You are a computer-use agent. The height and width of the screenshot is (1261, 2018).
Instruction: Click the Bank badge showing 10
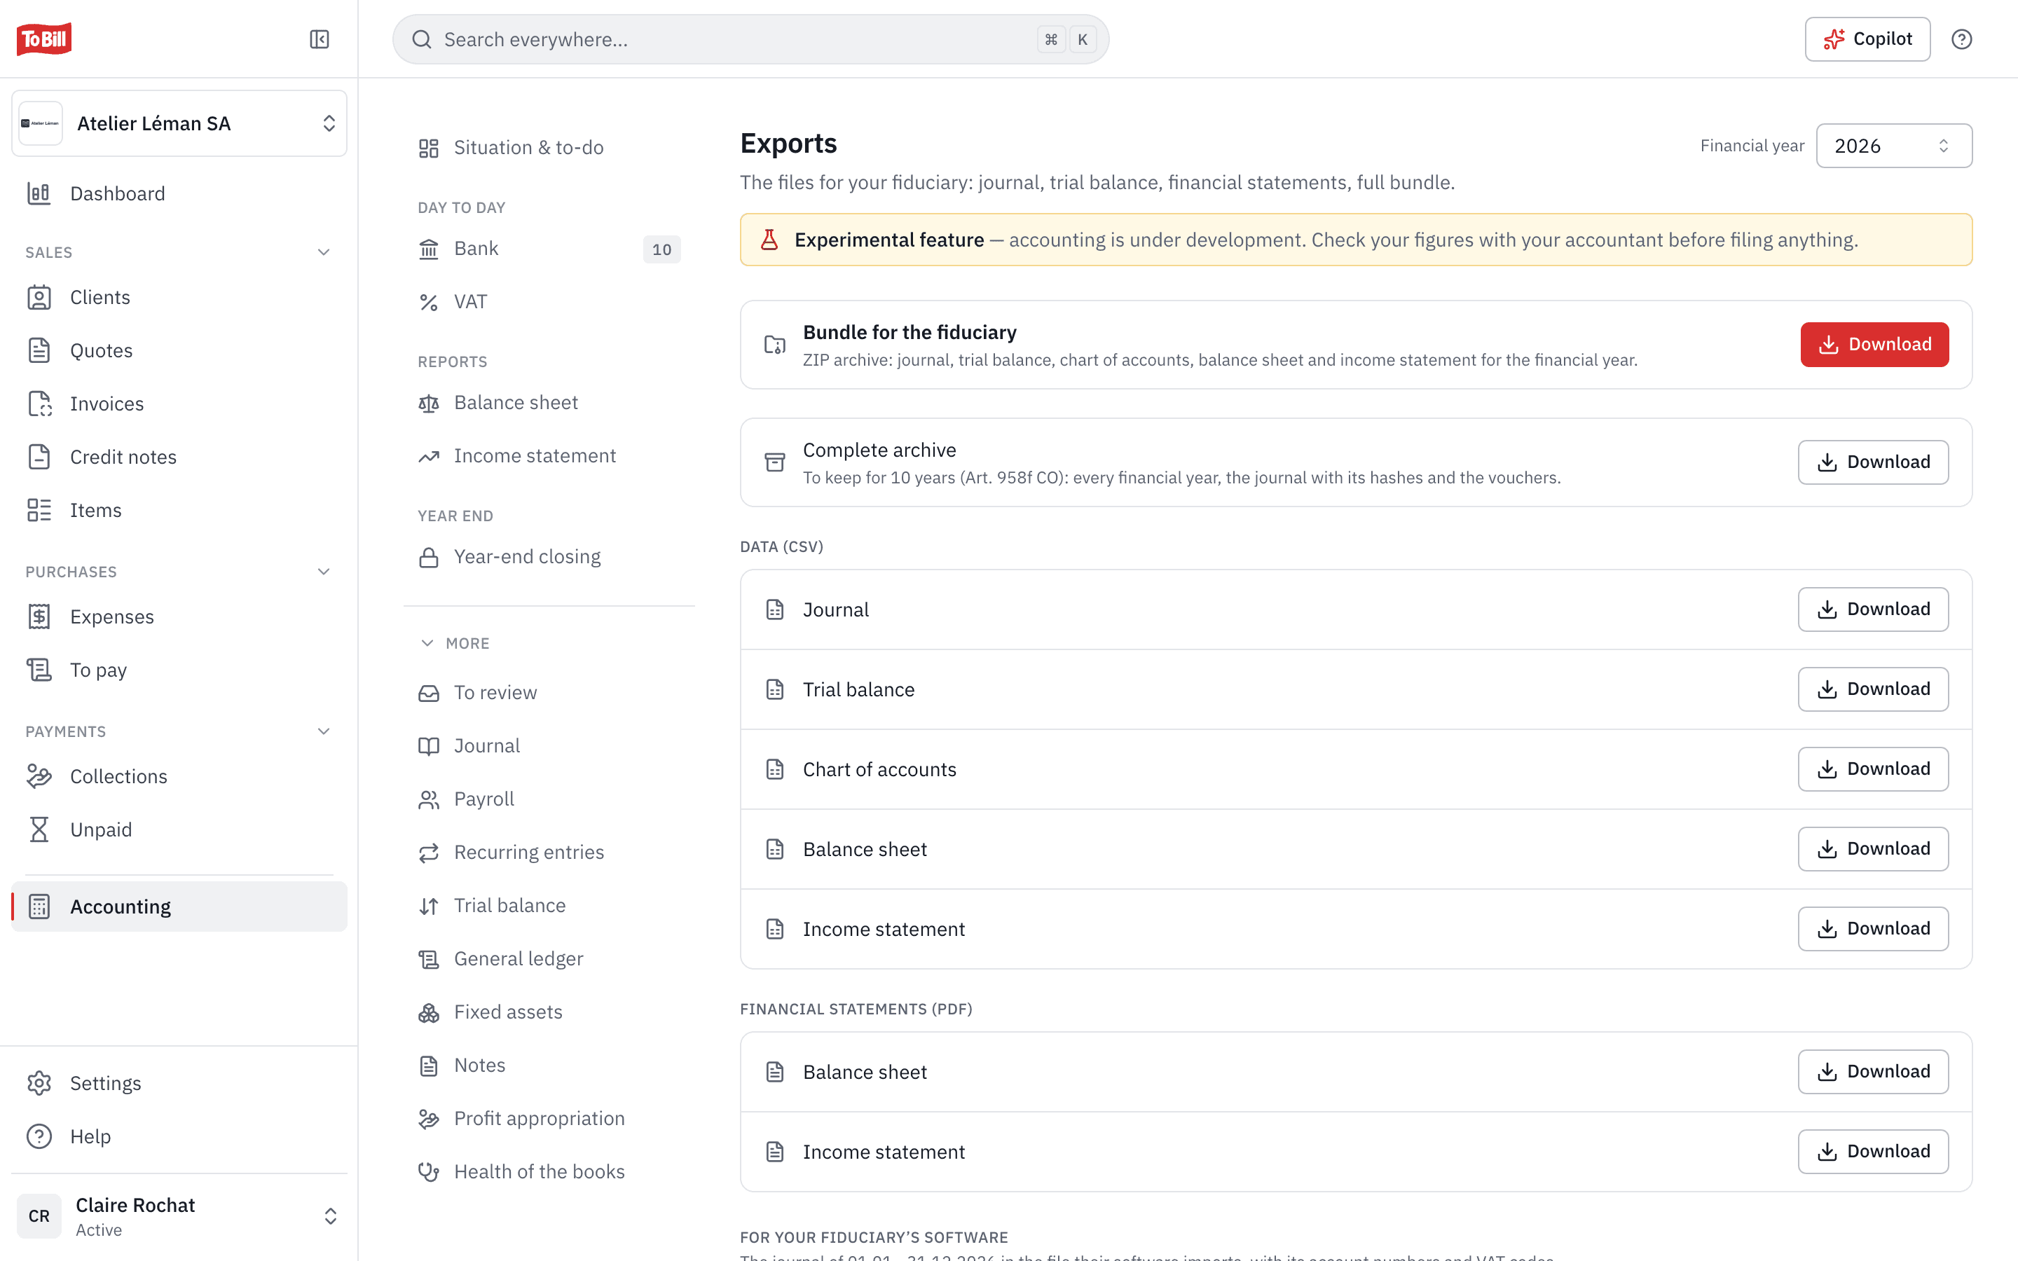pyautogui.click(x=662, y=249)
